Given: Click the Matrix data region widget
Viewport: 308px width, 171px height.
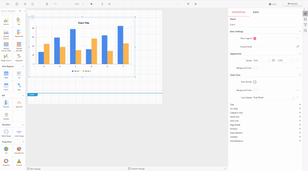Looking at the screenshot, I should click(x=6, y=86).
